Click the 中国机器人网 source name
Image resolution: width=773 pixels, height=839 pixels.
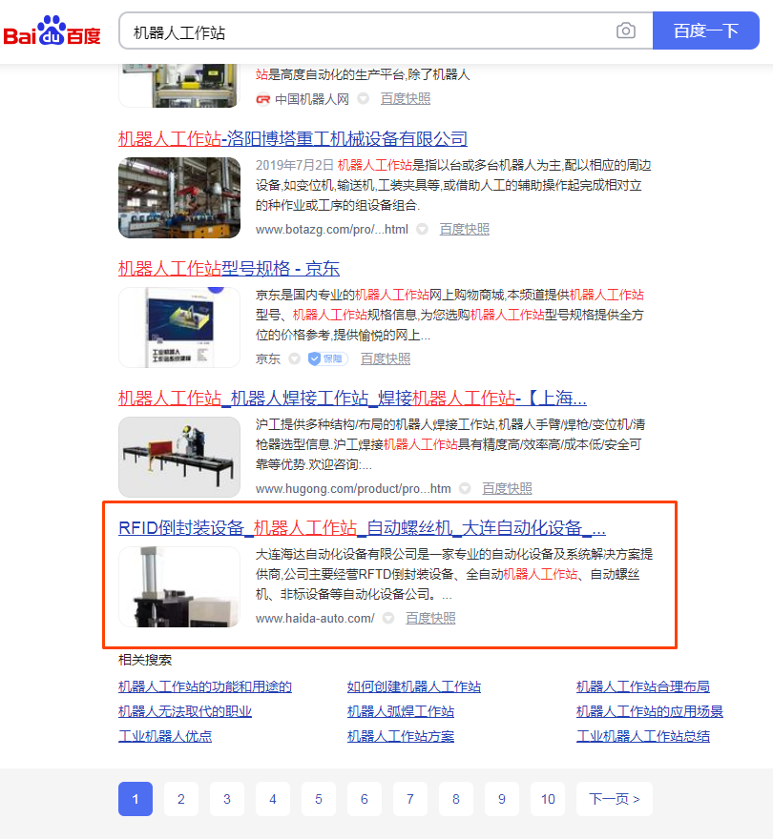click(x=312, y=99)
